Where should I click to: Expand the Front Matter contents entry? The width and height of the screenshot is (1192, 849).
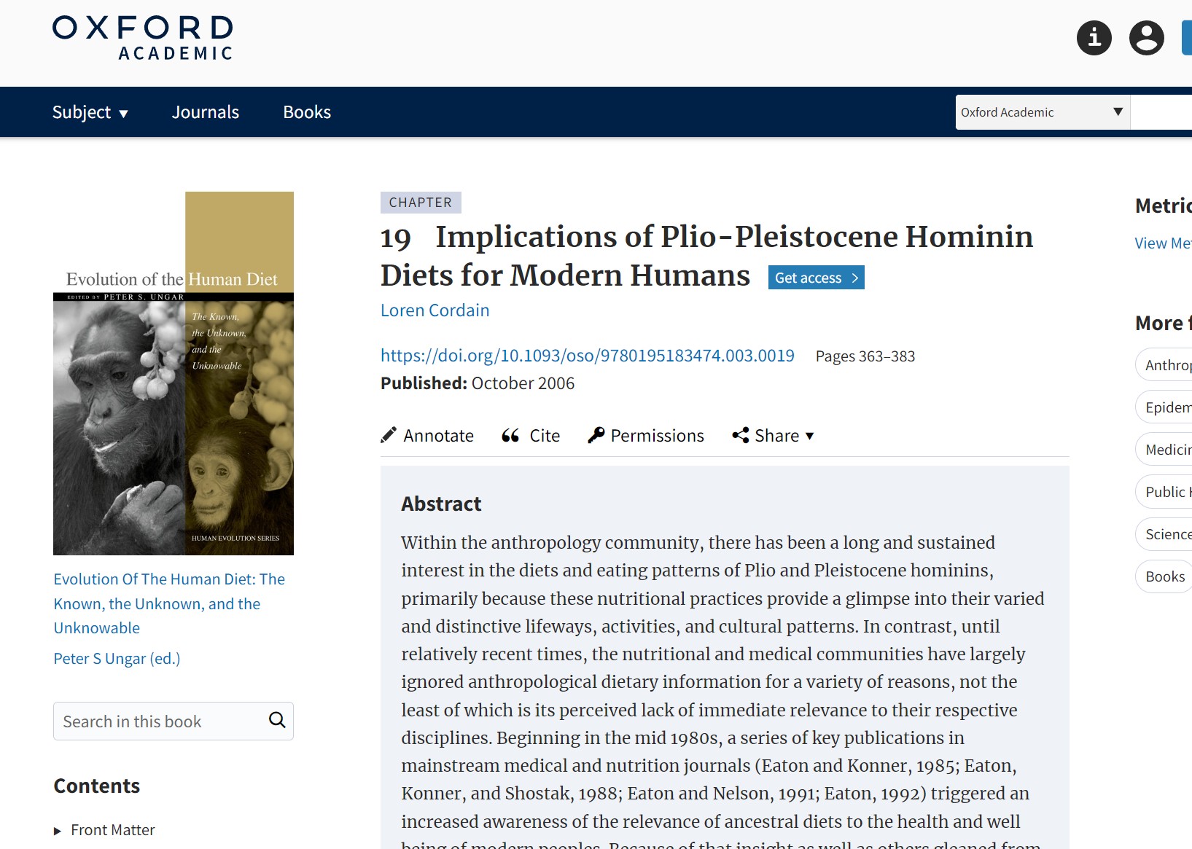point(58,830)
